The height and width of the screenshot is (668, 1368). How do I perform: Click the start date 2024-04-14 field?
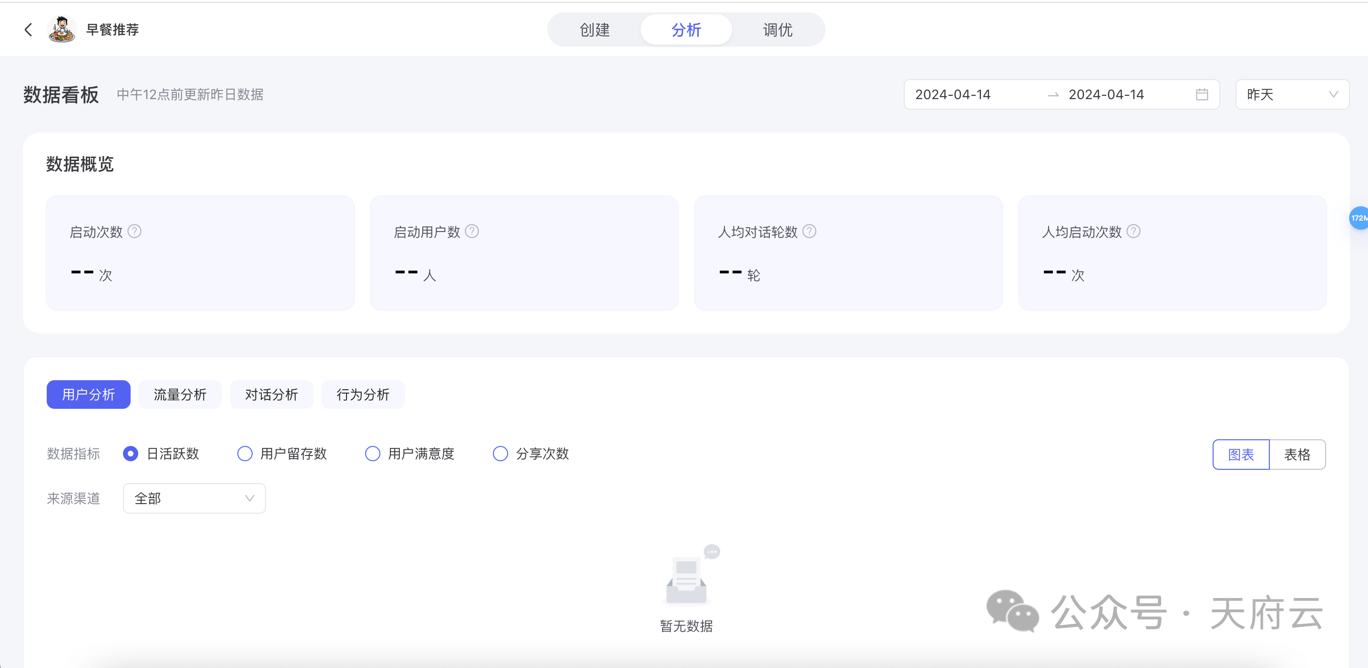953,94
